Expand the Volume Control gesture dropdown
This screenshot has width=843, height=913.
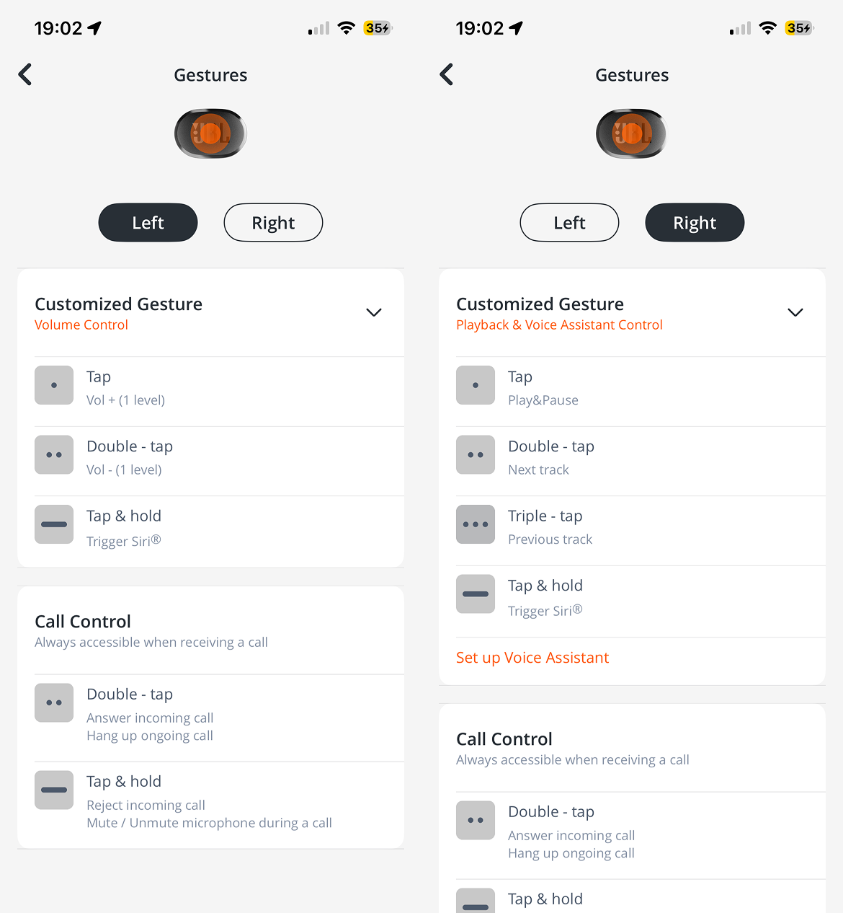point(373,312)
